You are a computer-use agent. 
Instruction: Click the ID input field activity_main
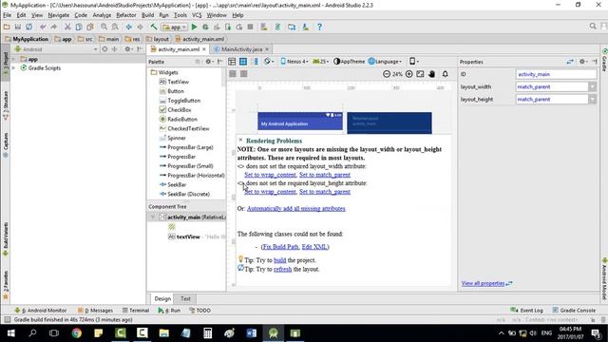556,74
